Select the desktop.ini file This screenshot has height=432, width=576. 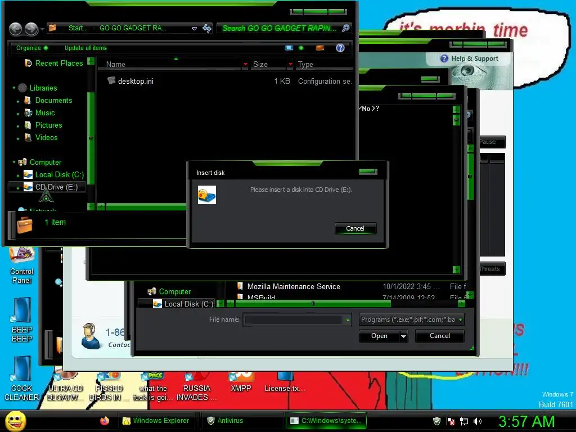pyautogui.click(x=136, y=81)
